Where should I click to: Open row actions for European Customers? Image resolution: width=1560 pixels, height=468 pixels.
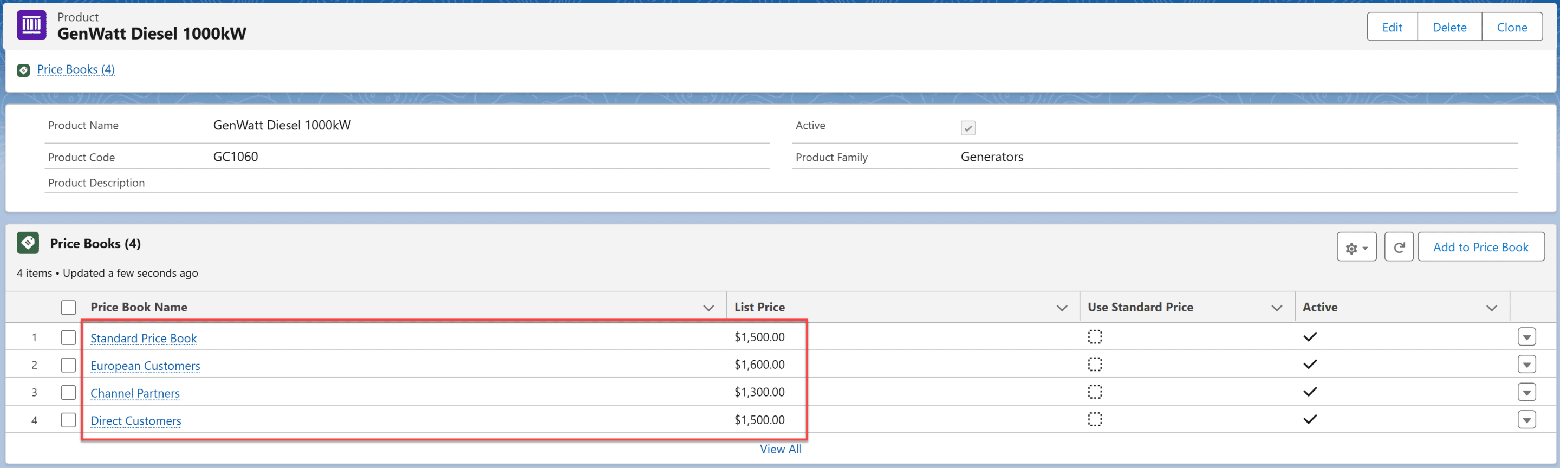pos(1526,365)
